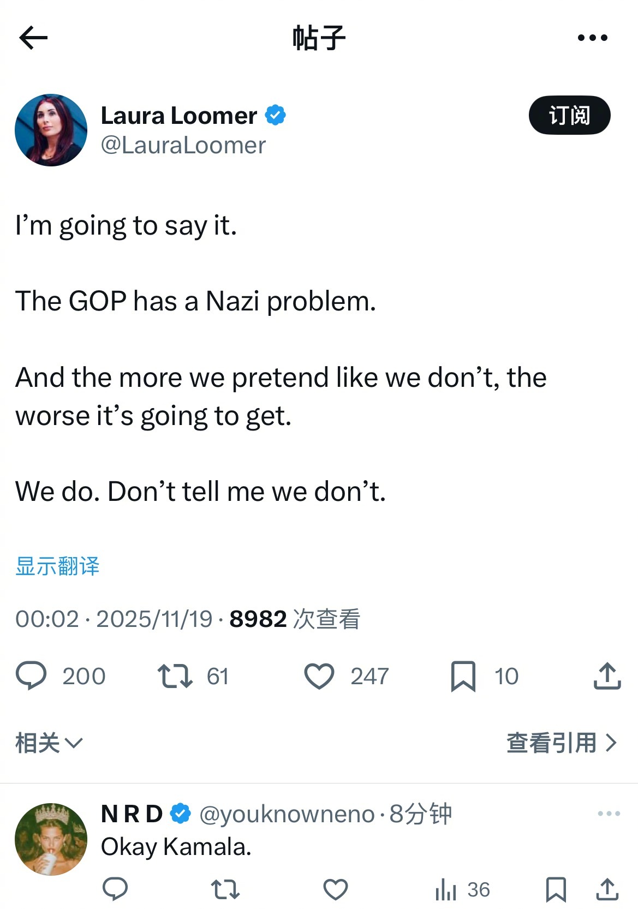
Task: Reply to the NRD comment
Action: point(115,889)
